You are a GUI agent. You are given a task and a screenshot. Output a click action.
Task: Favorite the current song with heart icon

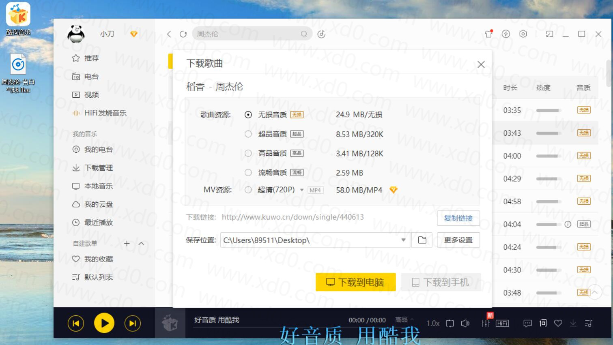[558, 324]
